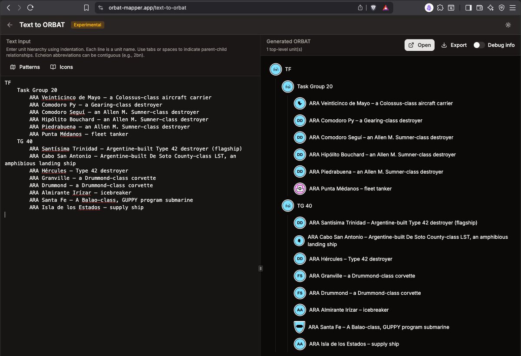
Task: Go back using the app's left arrow
Action: coord(10,25)
